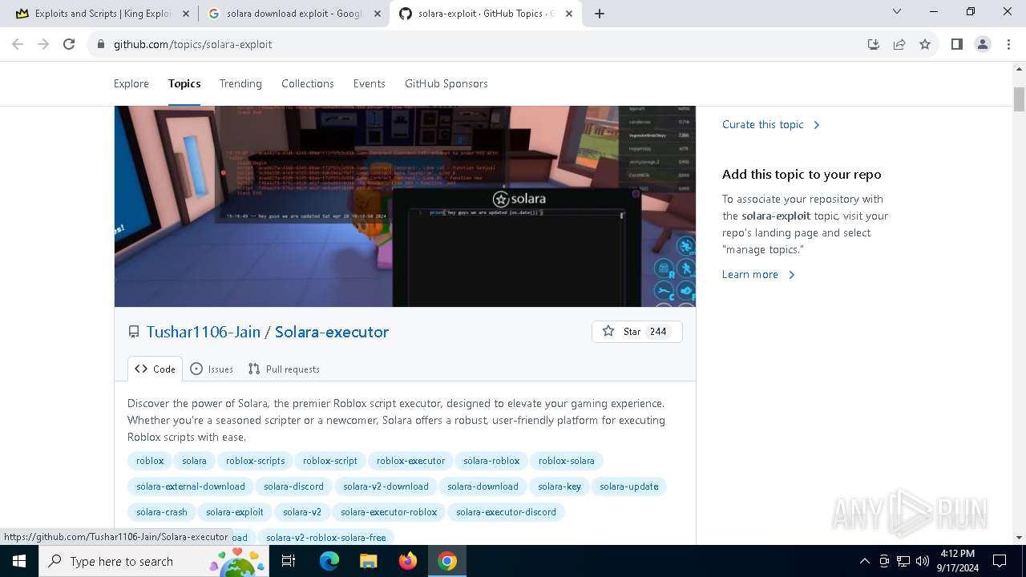Click the page vertical scrollbar thumb
1026x577 pixels.
tap(1020, 99)
